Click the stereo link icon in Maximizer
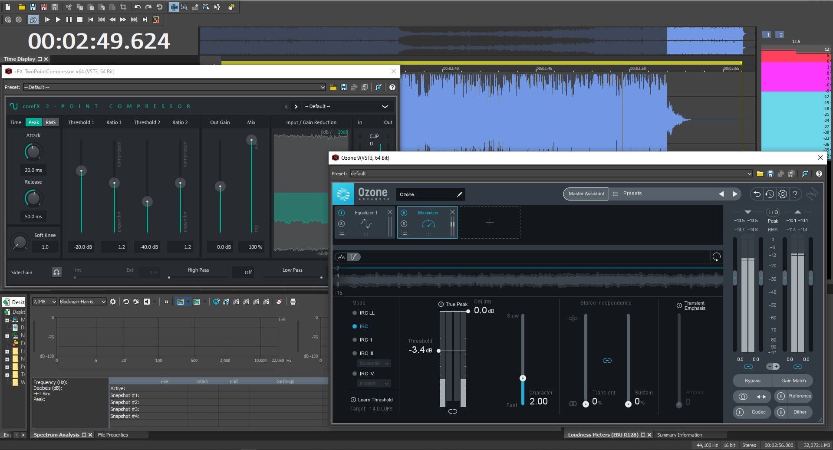This screenshot has width=833, height=450. pyautogui.click(x=607, y=361)
